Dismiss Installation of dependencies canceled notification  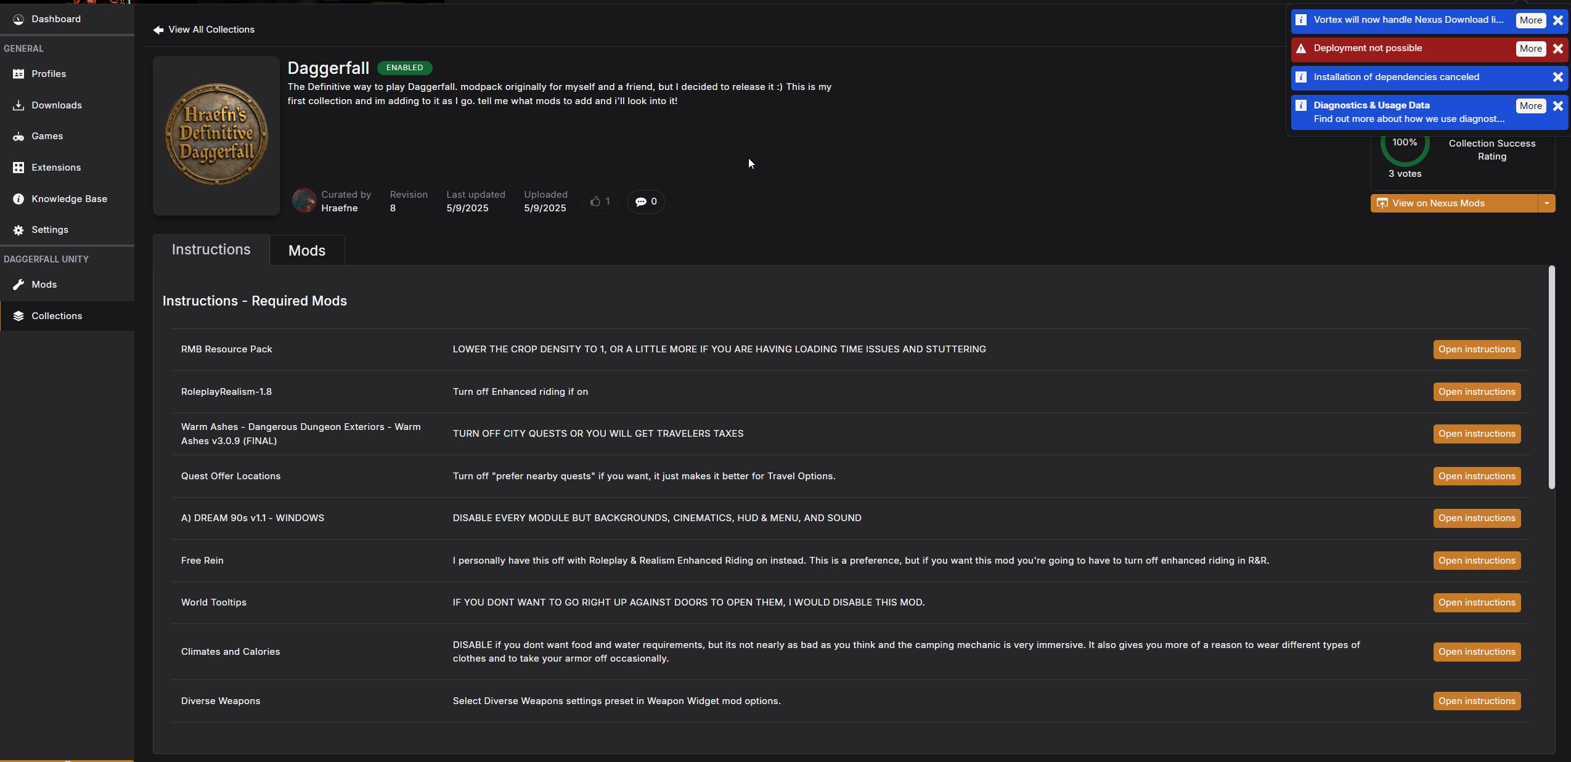coord(1558,77)
